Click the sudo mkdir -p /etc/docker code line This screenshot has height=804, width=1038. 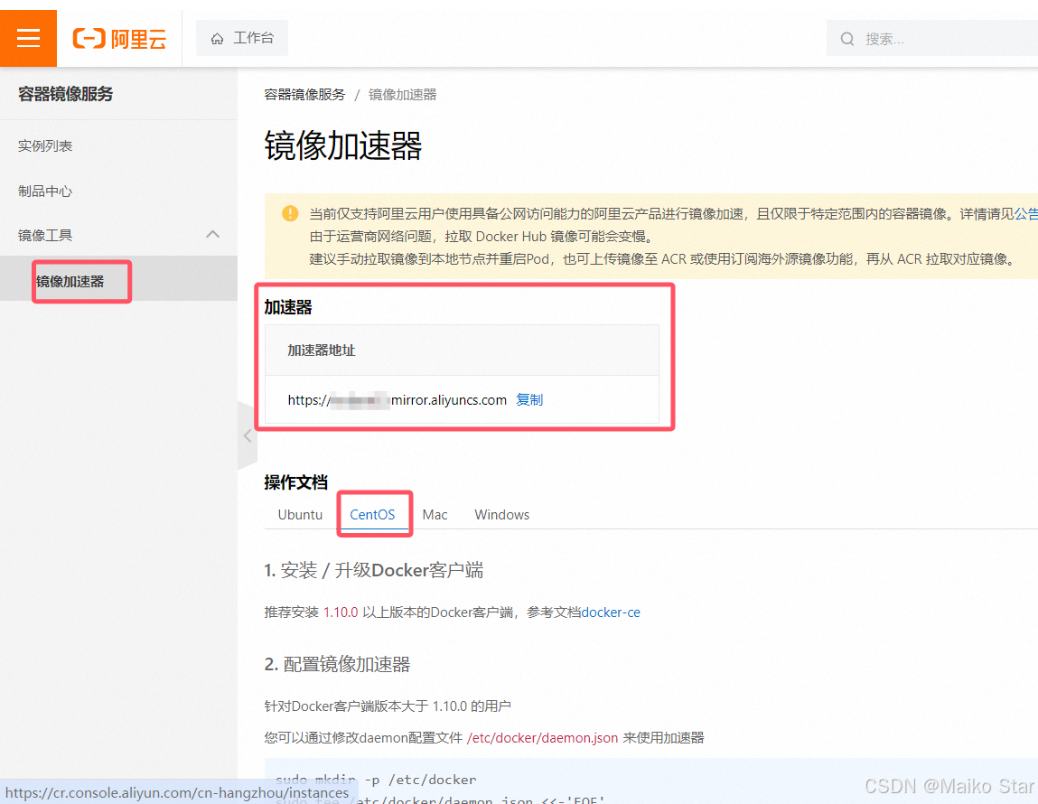pyautogui.click(x=376, y=780)
